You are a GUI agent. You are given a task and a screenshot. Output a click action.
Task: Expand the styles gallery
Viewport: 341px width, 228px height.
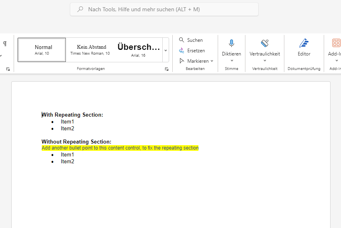click(166, 50)
